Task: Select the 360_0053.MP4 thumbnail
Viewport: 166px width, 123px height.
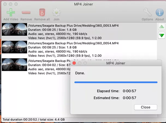Action: coord(14,30)
